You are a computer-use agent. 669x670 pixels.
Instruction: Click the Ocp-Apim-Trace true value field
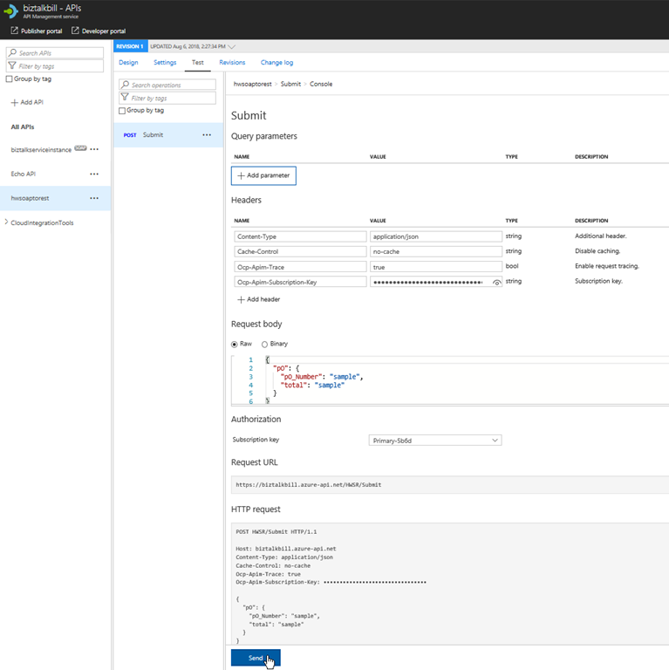[436, 267]
